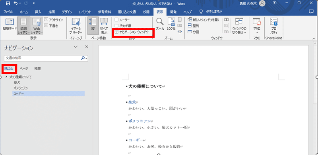Collapse the 犬の種類について heading triangle

[6, 77]
